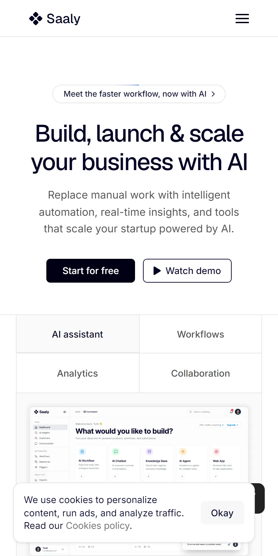Viewport: 278px width, 556px height.
Task: Open the hamburger navigation menu
Action: click(x=242, y=19)
